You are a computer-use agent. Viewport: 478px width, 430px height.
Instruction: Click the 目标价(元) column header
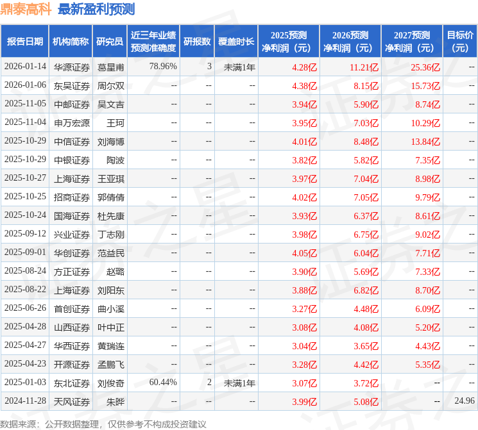(460, 42)
